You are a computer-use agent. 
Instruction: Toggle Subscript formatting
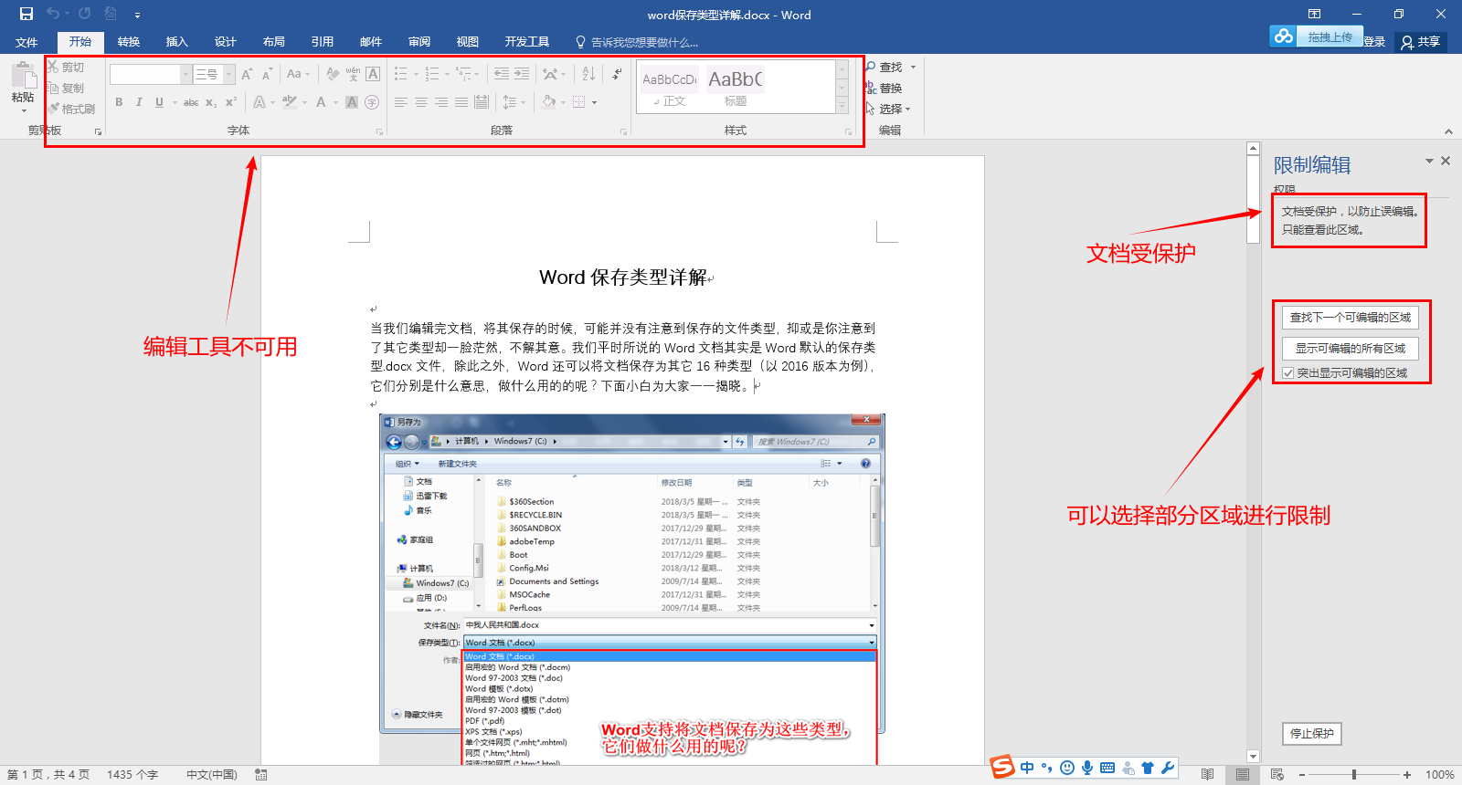[x=211, y=102]
